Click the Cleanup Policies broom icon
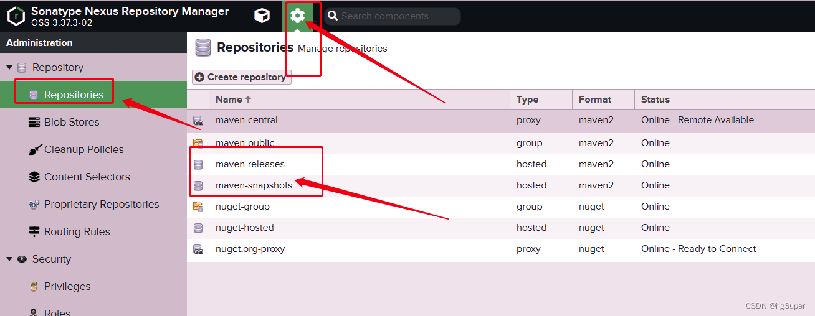Image resolution: width=815 pixels, height=316 pixels. [x=34, y=149]
